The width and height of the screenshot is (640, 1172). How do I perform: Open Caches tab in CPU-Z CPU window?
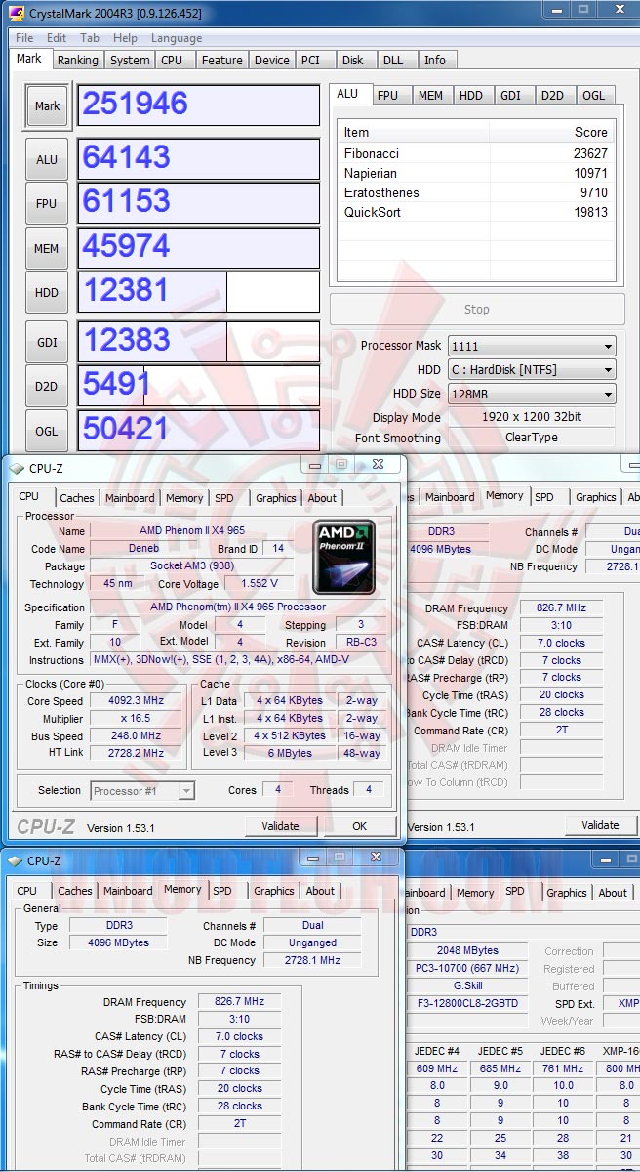tap(77, 498)
